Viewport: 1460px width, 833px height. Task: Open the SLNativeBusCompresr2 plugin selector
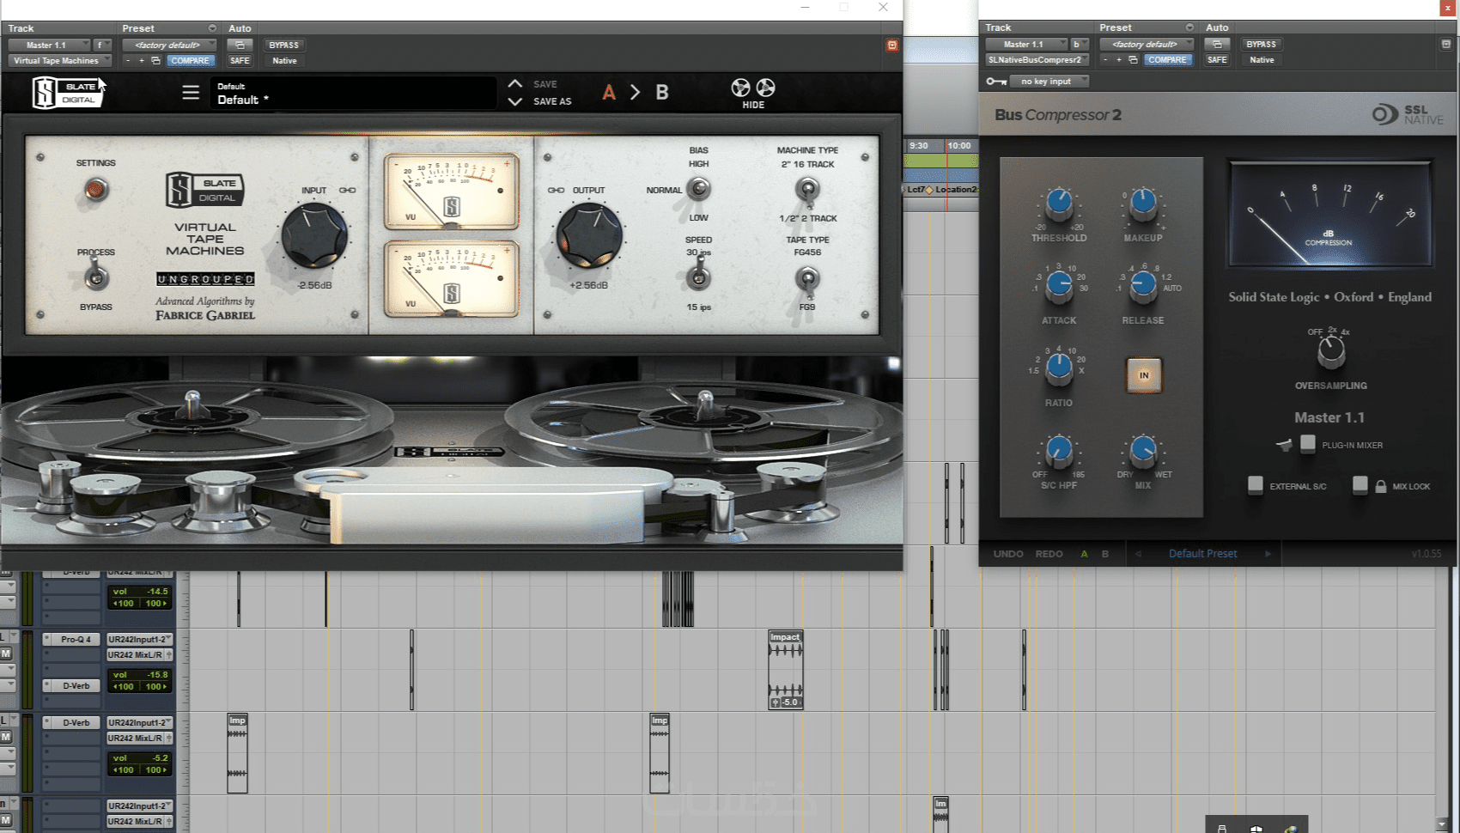[x=1037, y=60]
